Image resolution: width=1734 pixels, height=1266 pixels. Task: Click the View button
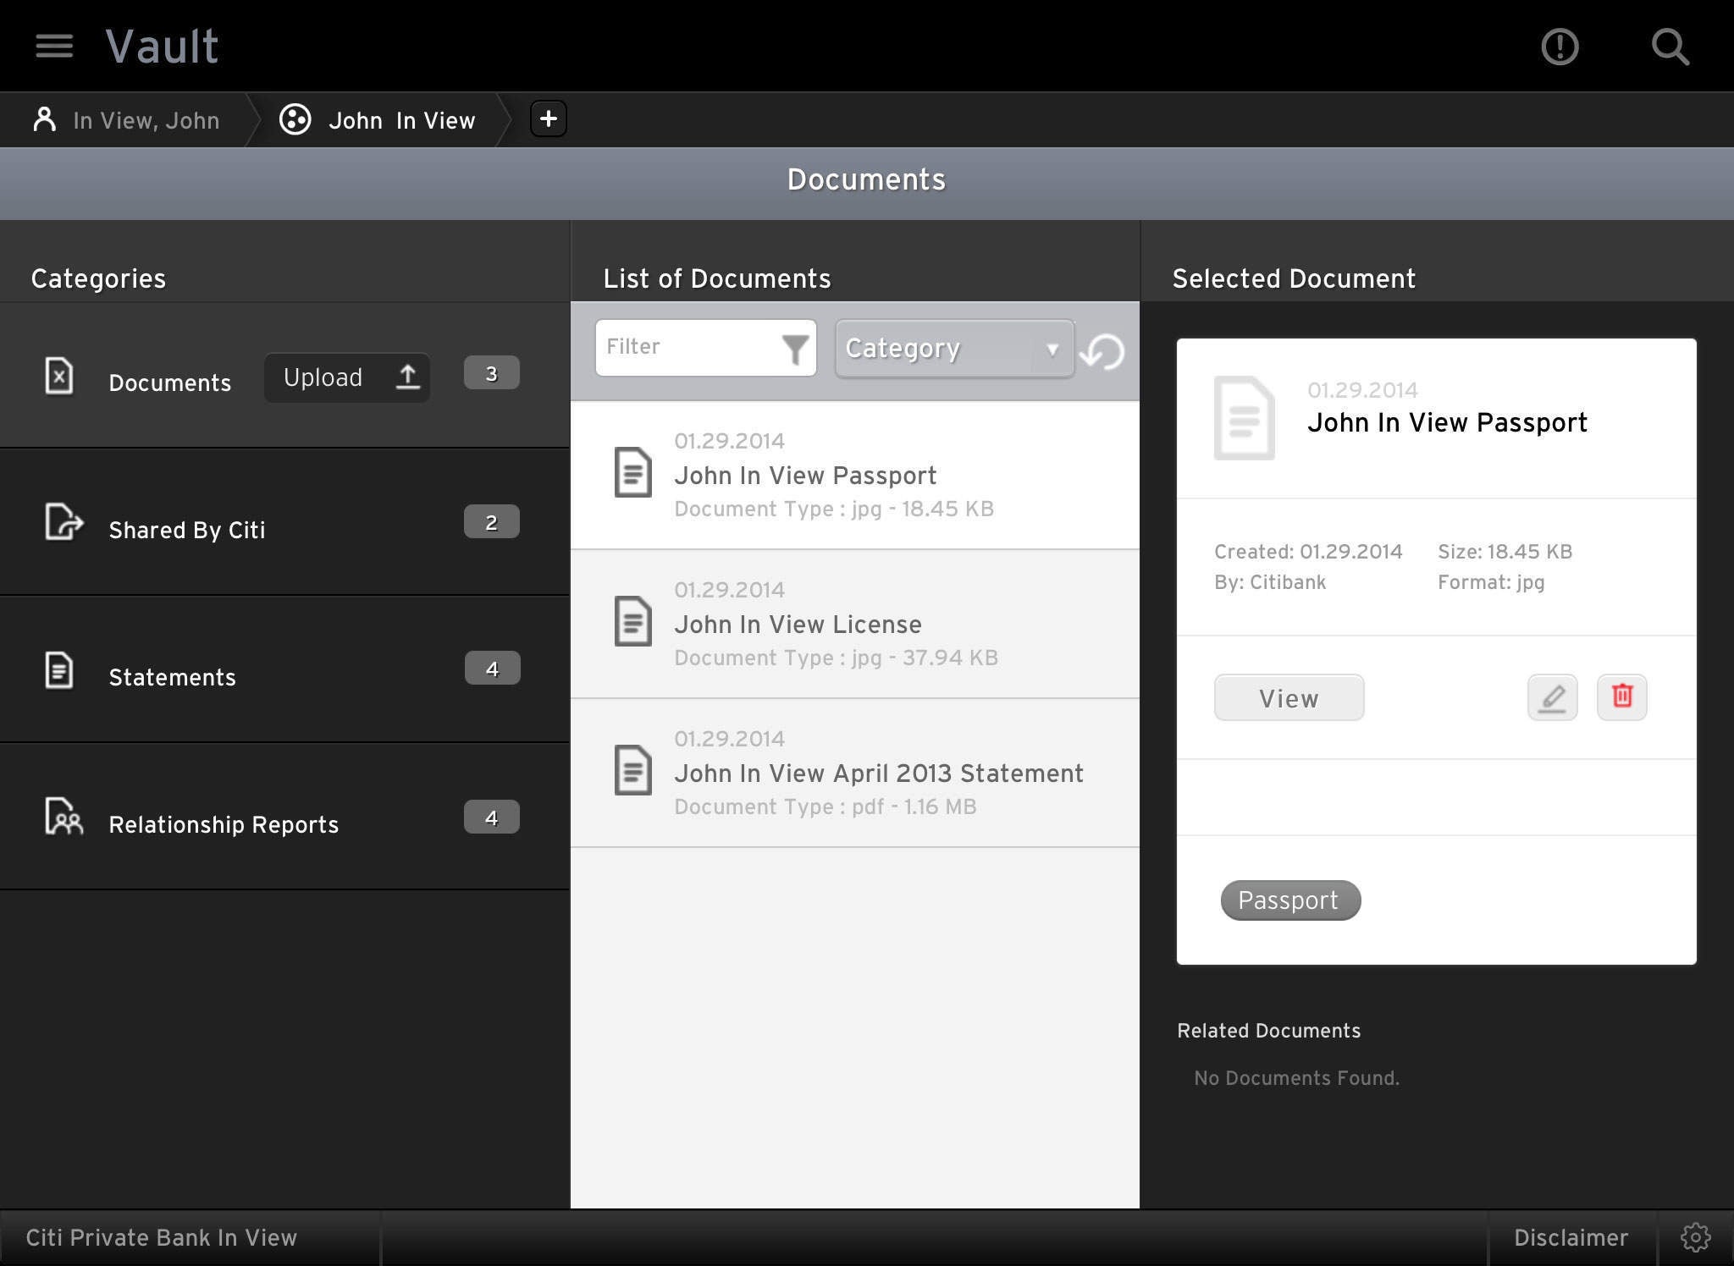pos(1289,697)
